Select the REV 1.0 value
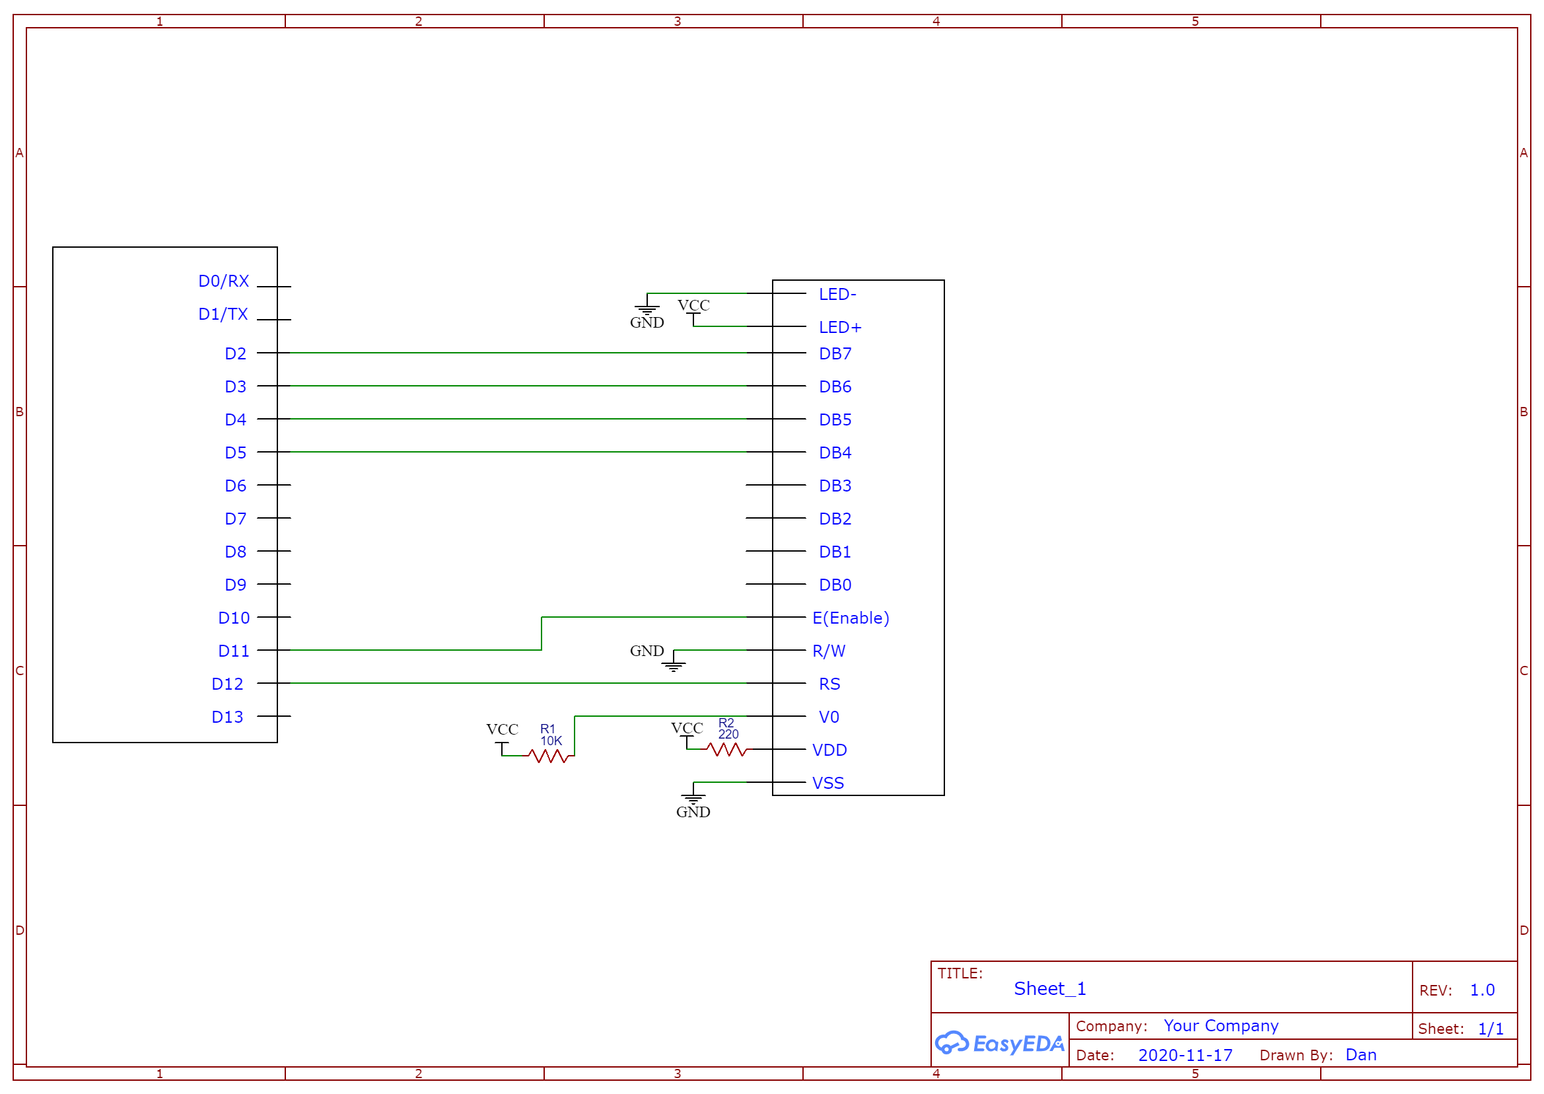1544x1094 pixels. 1481,990
